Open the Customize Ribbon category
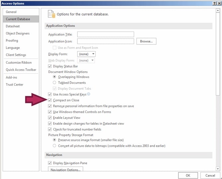The height and width of the screenshot is (179, 222). tap(21, 63)
